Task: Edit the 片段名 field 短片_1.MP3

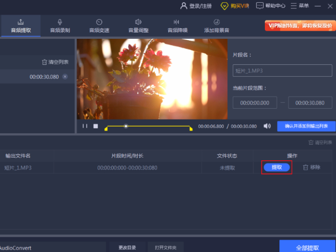Action: click(283, 71)
